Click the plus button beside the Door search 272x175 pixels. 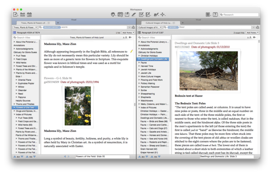coord(253,27)
